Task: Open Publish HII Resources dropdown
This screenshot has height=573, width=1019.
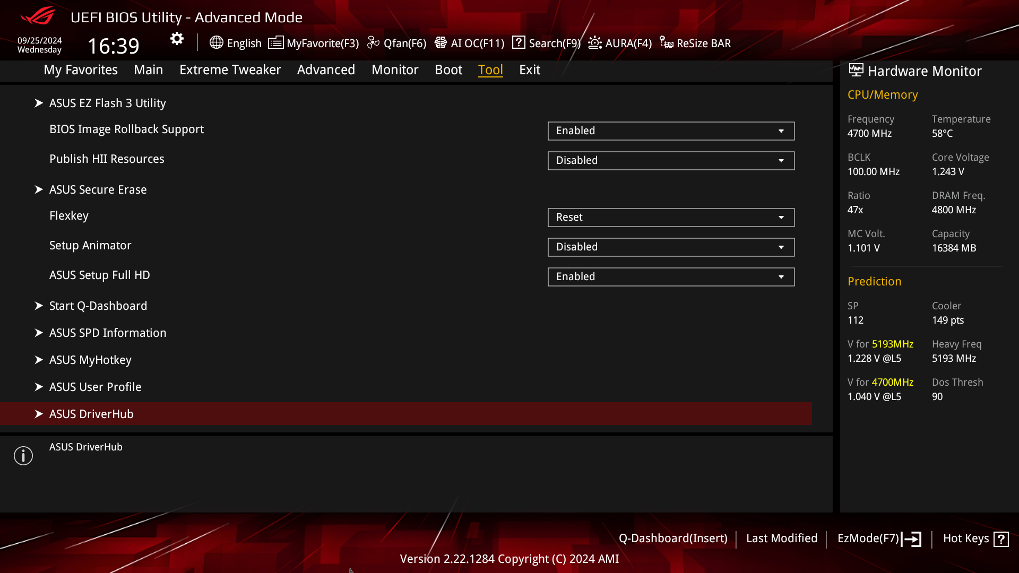Action: [671, 161]
